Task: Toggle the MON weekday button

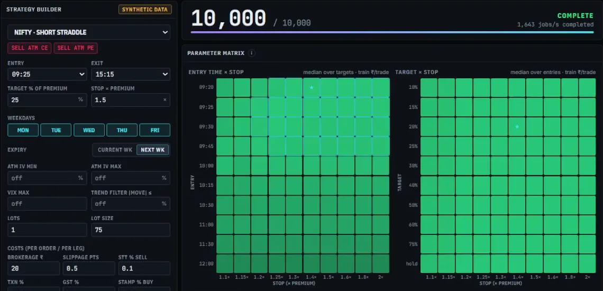Action: tap(23, 130)
